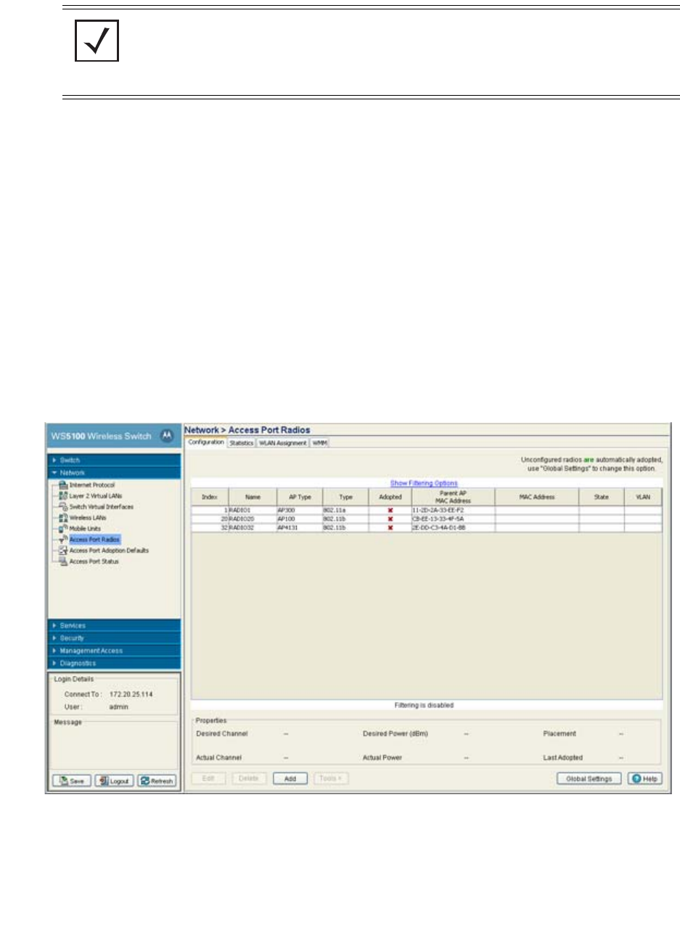Open the WLAN Assignment tab
Screen dimensions: 680x940
tap(283, 443)
